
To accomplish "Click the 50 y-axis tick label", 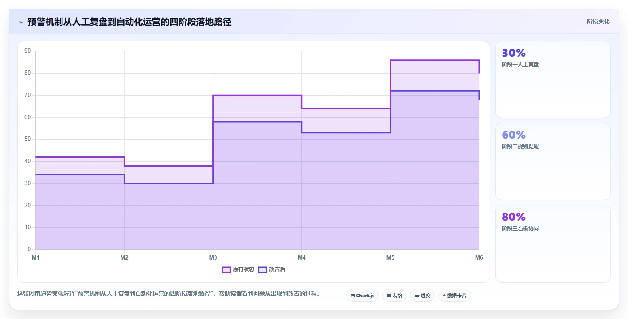I will point(27,139).
